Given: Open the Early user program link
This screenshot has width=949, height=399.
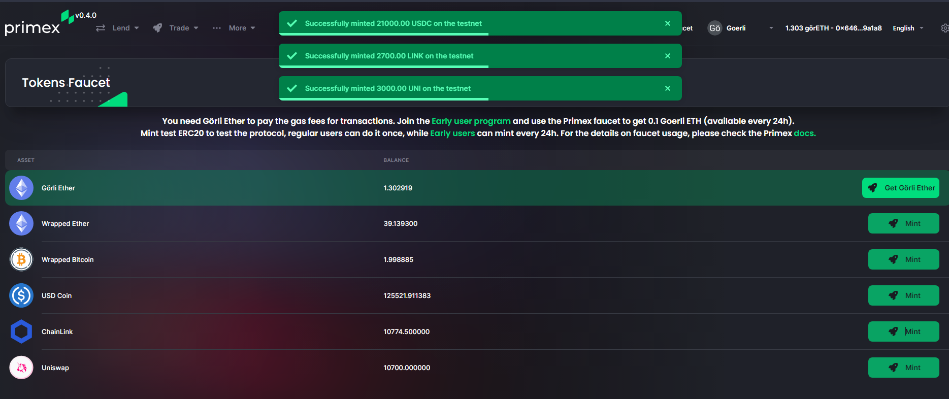Looking at the screenshot, I should click(x=471, y=121).
